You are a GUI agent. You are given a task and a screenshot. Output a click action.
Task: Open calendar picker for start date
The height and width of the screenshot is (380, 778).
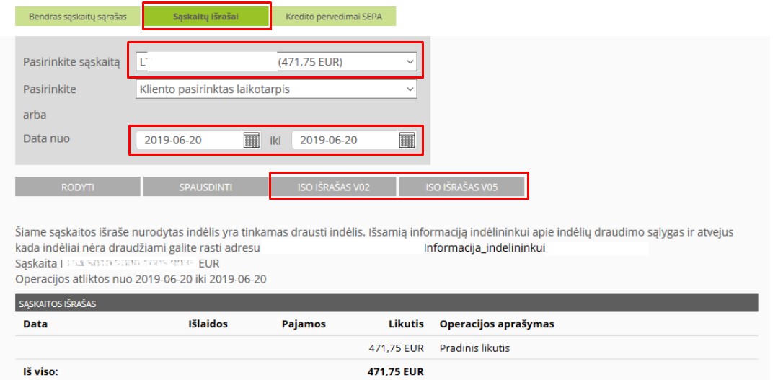pos(252,140)
